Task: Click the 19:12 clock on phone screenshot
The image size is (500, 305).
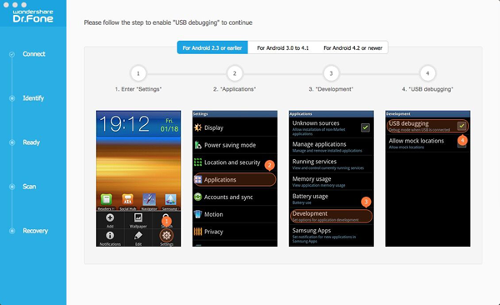Action: tap(124, 124)
